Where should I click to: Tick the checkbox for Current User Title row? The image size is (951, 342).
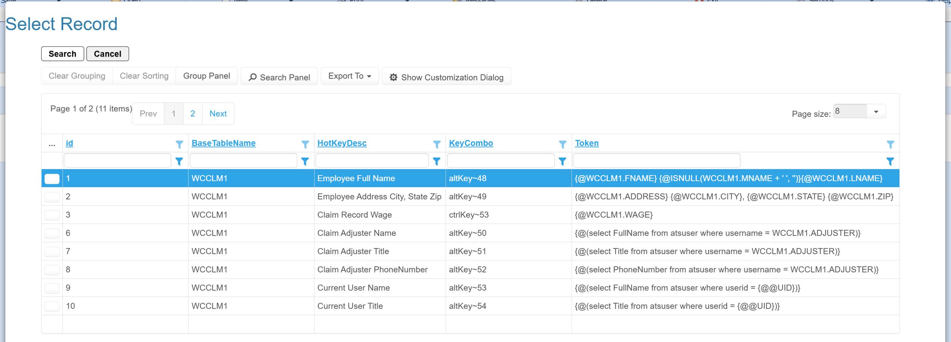coord(52,307)
